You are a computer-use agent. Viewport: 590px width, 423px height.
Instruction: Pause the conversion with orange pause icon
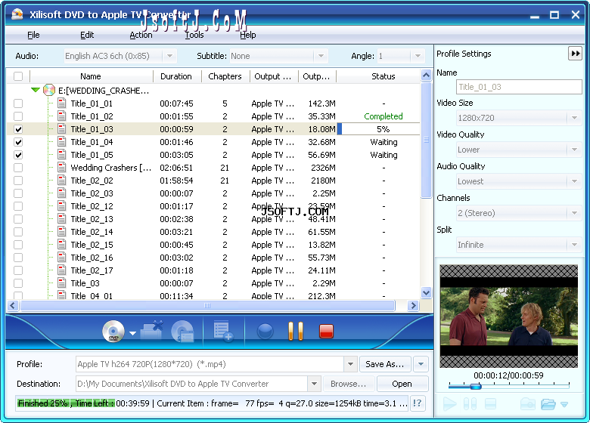tap(296, 332)
